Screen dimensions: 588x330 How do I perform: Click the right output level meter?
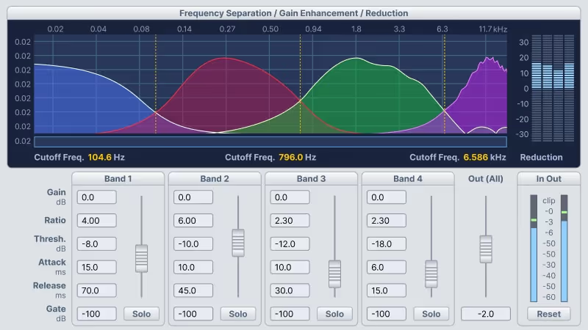coord(564,248)
